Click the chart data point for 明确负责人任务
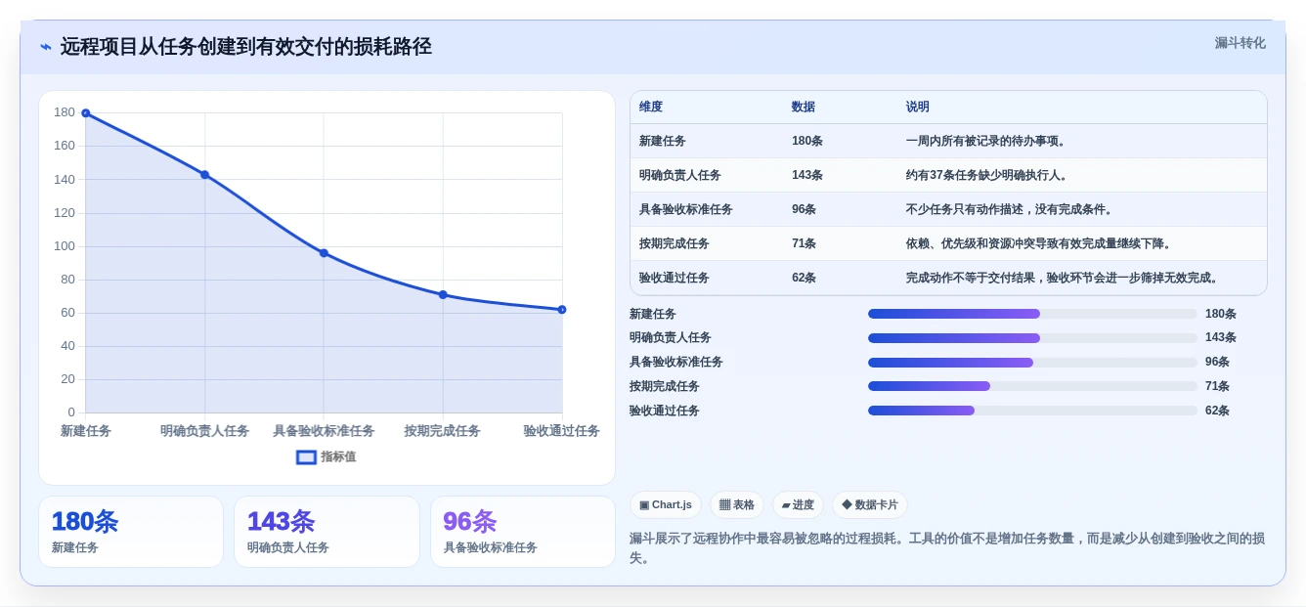1306x607 pixels. (205, 175)
